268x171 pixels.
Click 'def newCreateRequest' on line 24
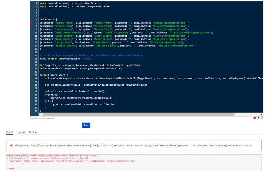(58, 78)
